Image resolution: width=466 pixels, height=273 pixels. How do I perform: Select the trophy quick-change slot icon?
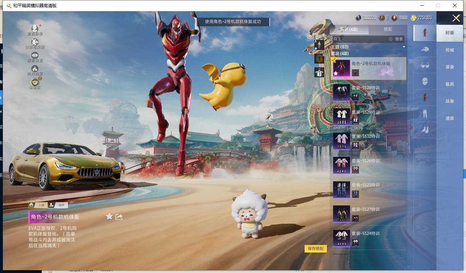click(x=319, y=58)
